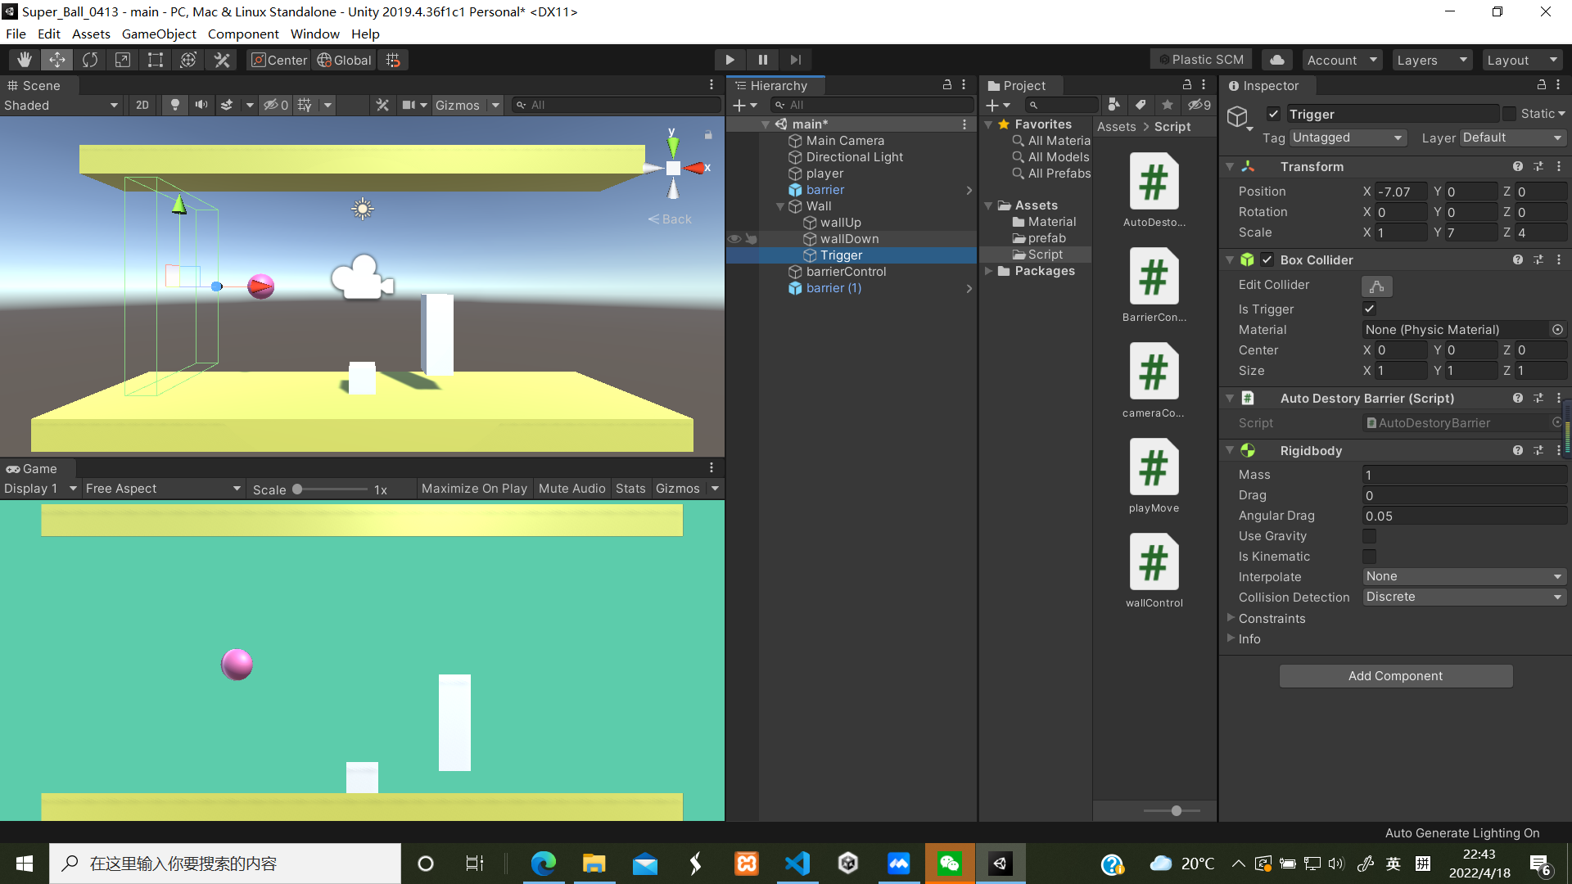Click the Pause button

pos(763,60)
